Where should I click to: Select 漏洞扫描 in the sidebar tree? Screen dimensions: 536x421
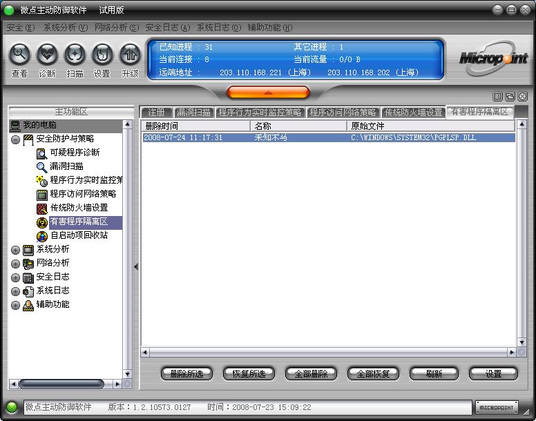[x=66, y=166]
